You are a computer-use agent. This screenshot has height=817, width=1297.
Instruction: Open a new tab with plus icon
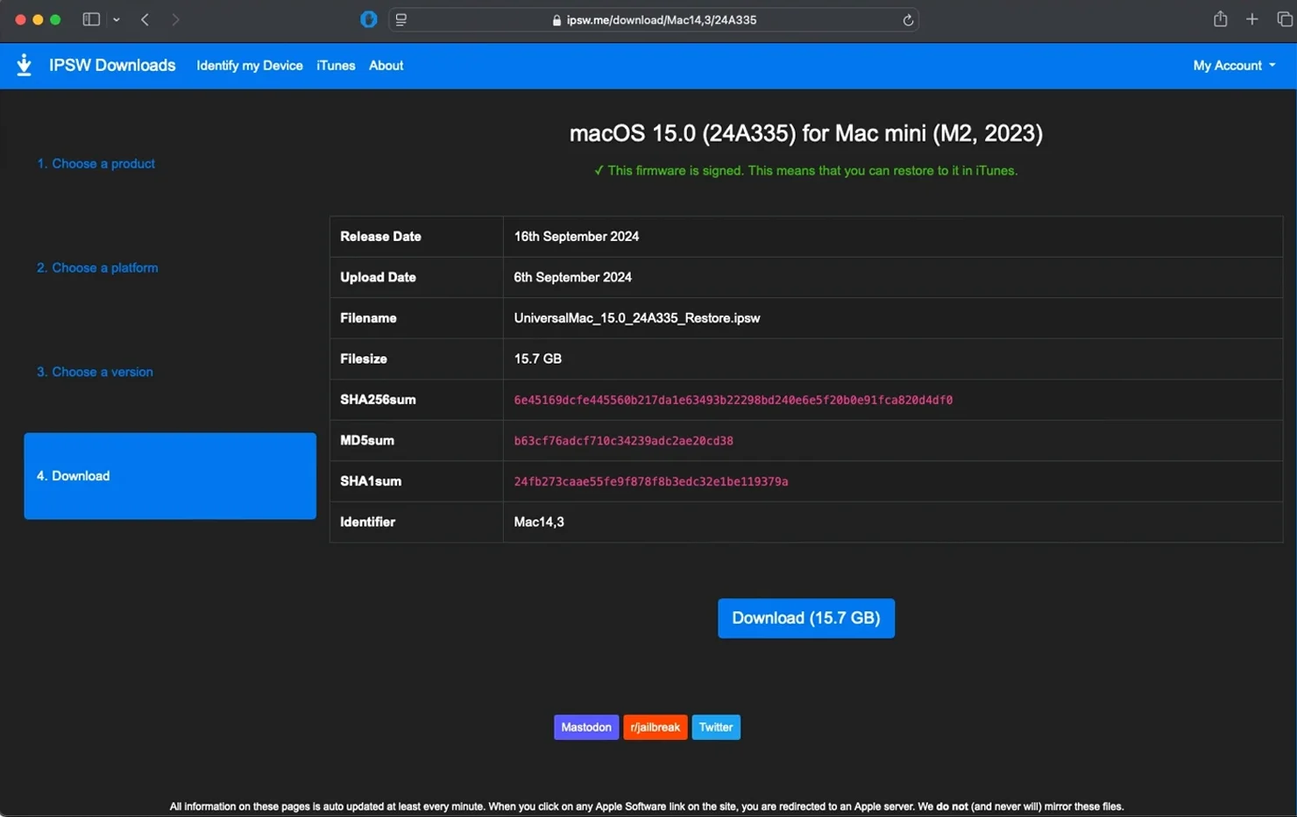1251,19
